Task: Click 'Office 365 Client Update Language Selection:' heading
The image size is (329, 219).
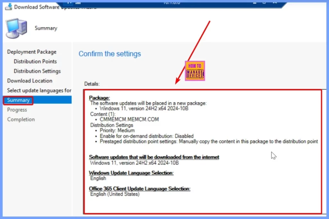Action: (x=139, y=188)
